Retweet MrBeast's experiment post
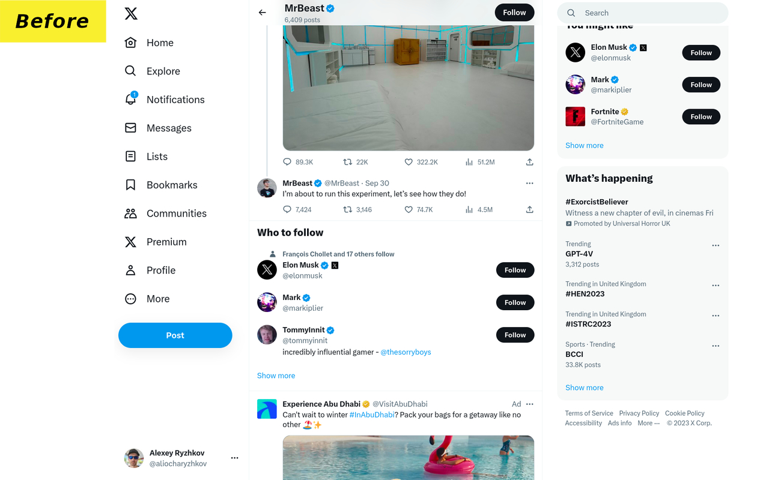The width and height of the screenshot is (769, 480). tap(347, 209)
